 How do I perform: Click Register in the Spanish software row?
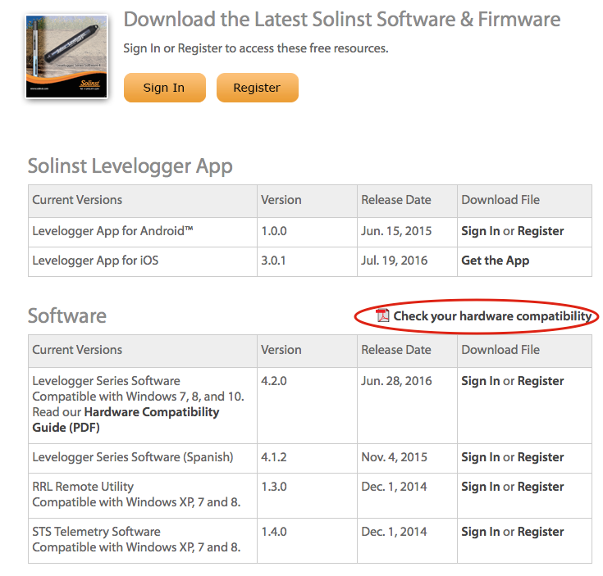coord(541,457)
